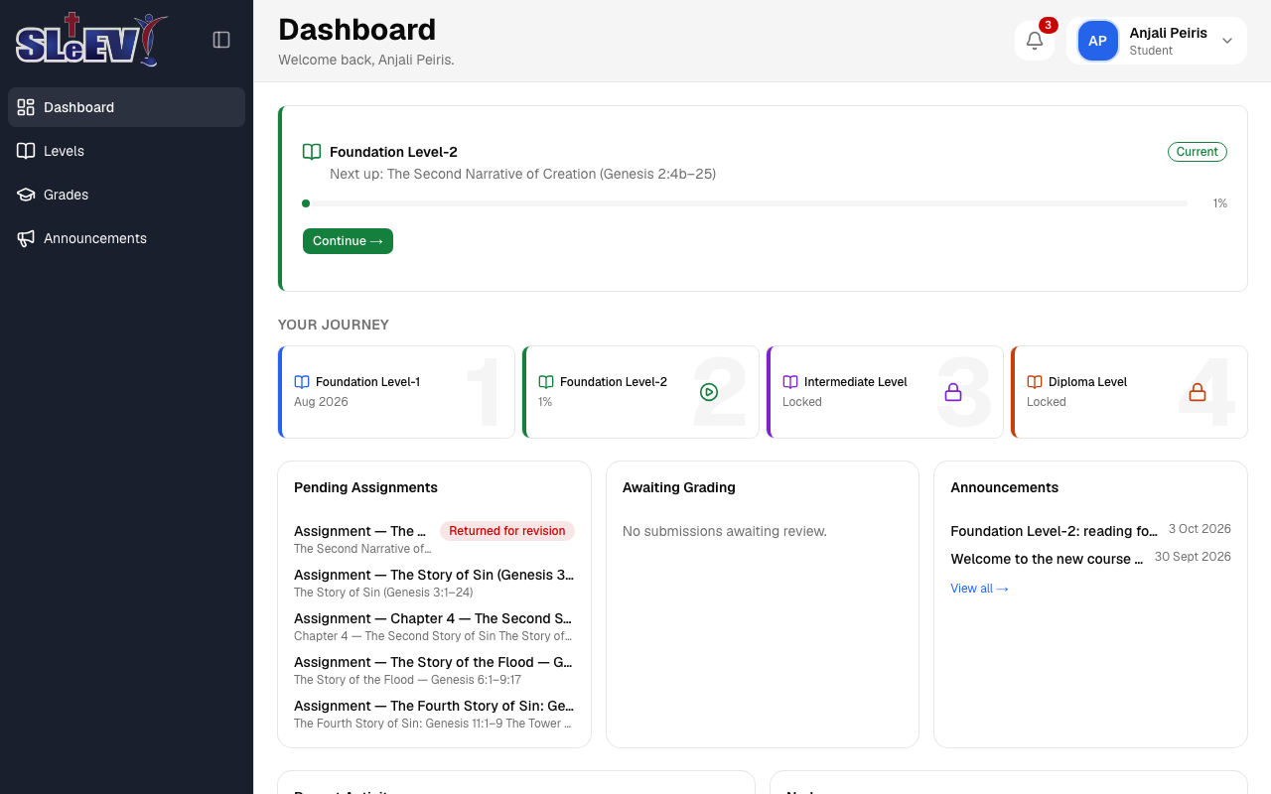Click the play icon on Foundation Level-2 card

[709, 392]
